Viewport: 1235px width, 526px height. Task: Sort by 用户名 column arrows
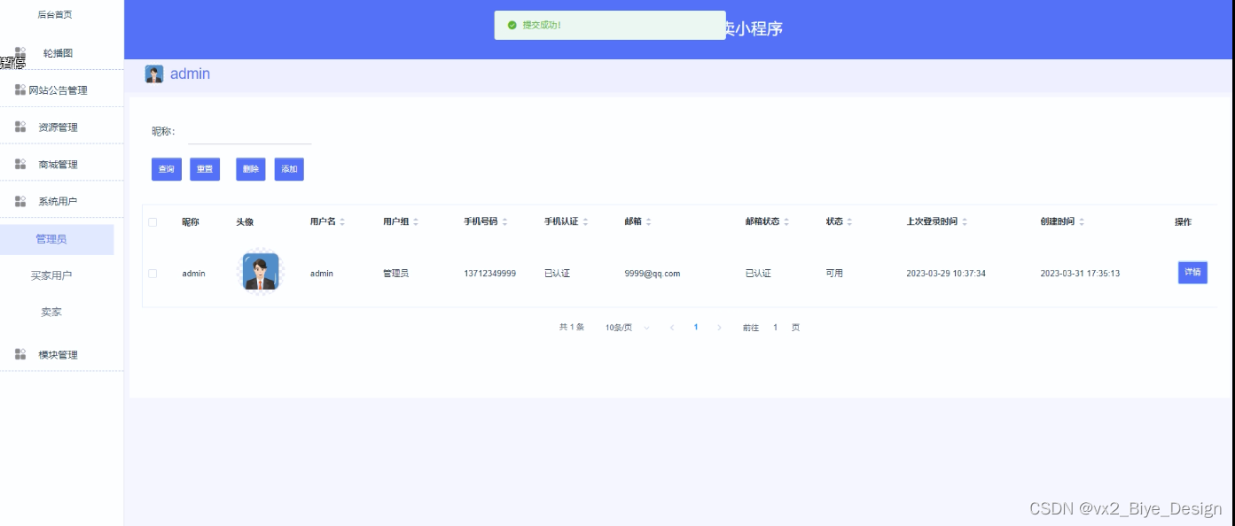(x=342, y=221)
